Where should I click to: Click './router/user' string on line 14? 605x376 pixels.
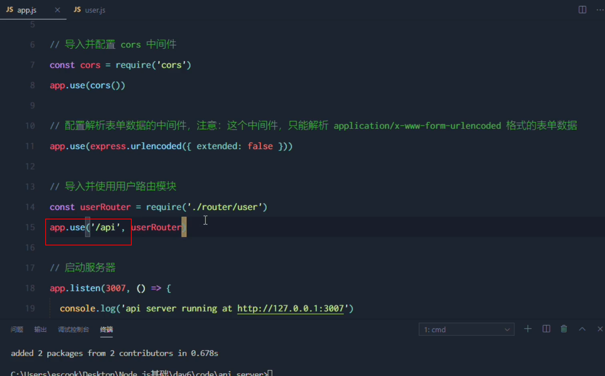tap(224, 207)
